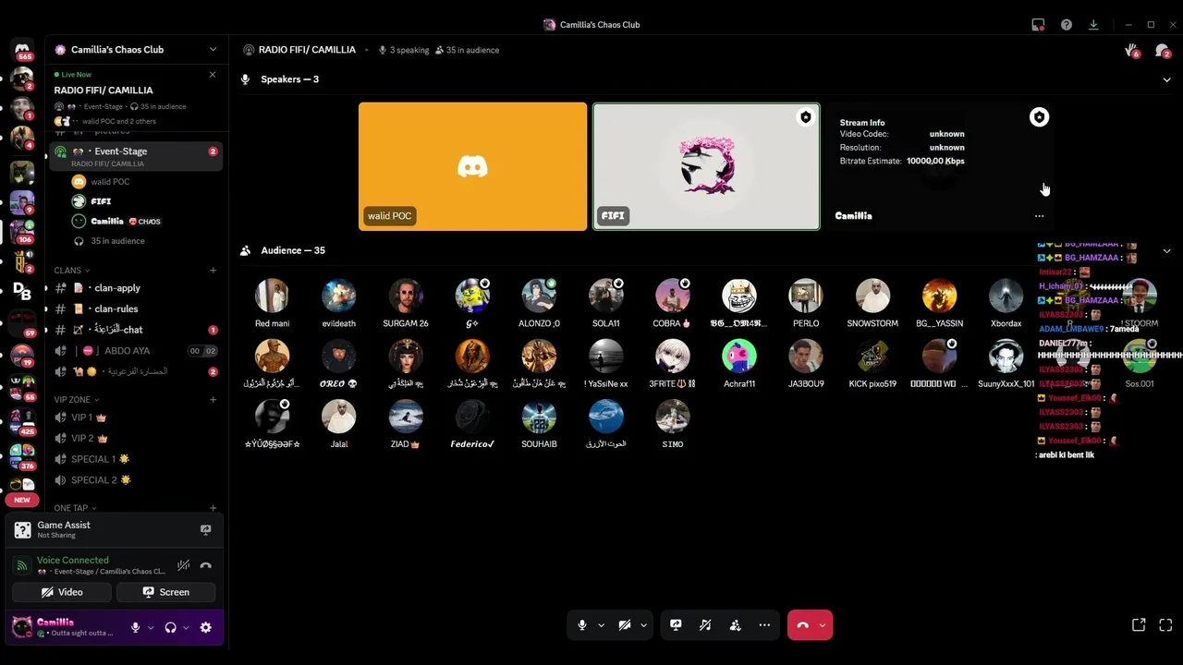The height and width of the screenshot is (665, 1183).
Task: Toggle microphone in bottom call bar
Action: [581, 625]
